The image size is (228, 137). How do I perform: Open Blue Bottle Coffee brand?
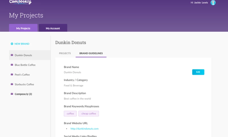25,65
